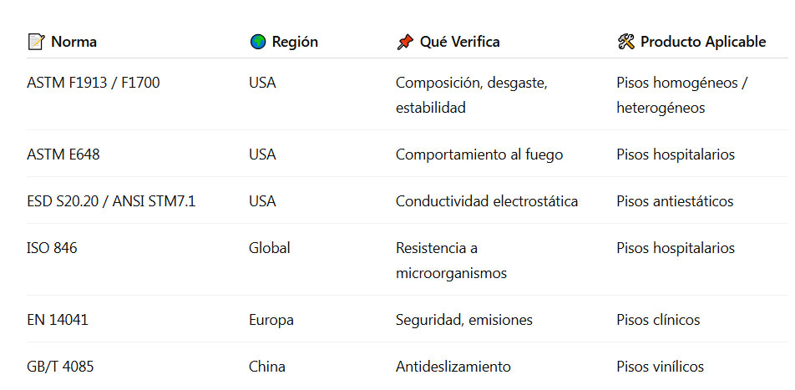Select the Norma column header text
The height and width of the screenshot is (390, 795).
pos(73,42)
